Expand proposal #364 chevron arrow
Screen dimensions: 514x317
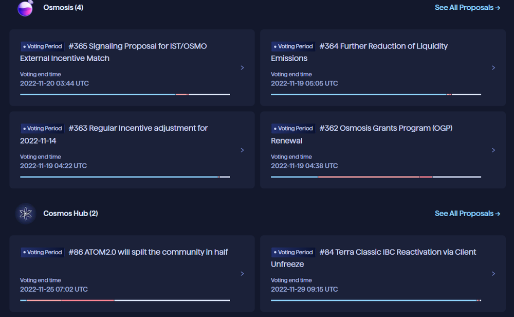[x=493, y=67]
